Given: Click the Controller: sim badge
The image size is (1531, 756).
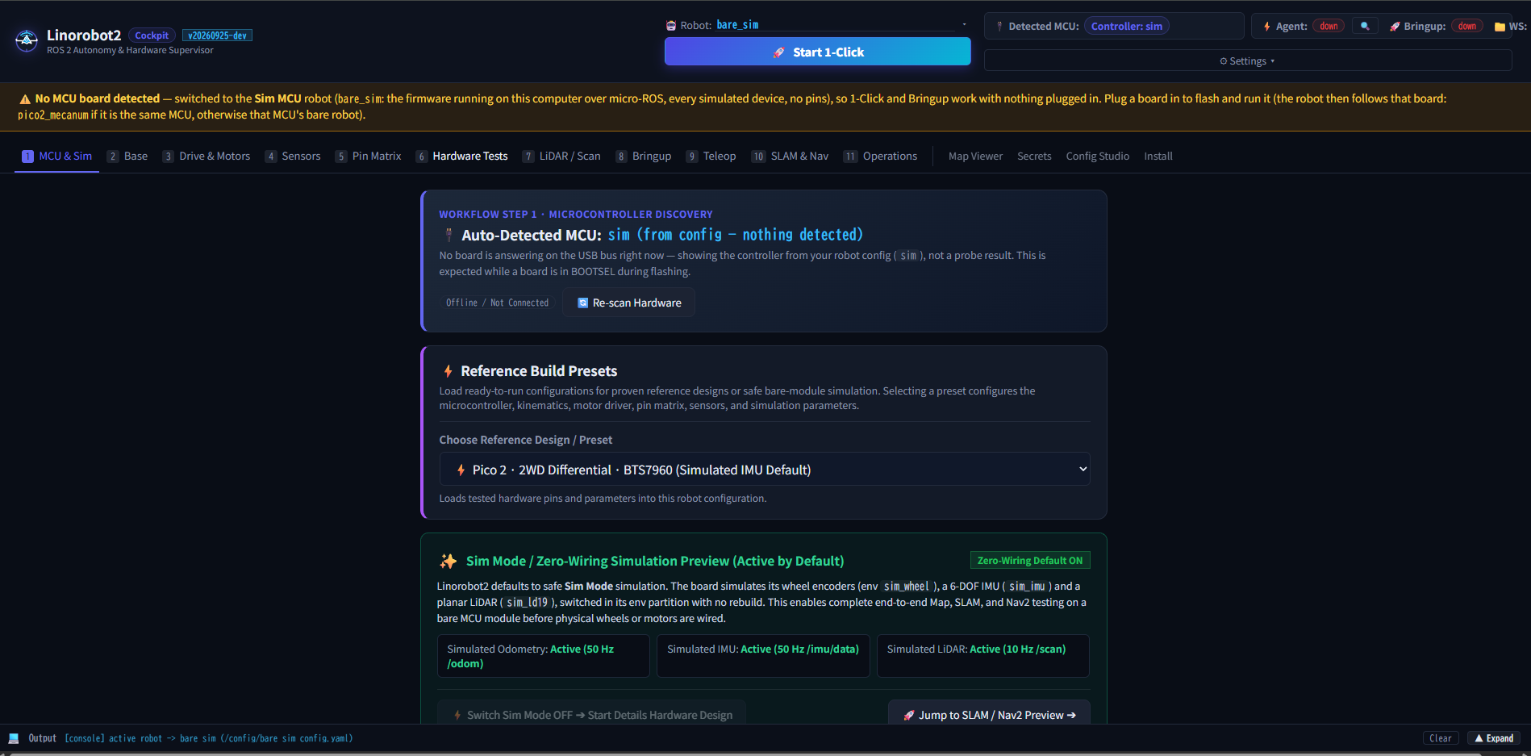Looking at the screenshot, I should 1126,27.
